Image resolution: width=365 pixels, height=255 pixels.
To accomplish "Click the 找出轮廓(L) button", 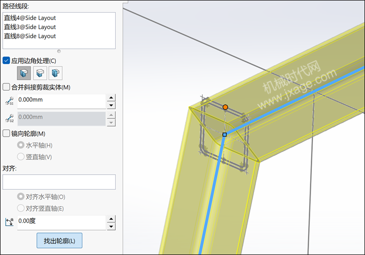I will pos(59,240).
